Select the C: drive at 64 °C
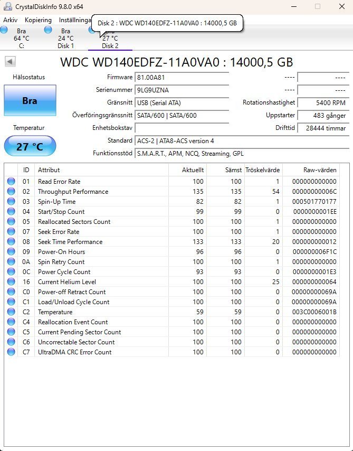This screenshot has width=353, height=451. click(x=21, y=39)
